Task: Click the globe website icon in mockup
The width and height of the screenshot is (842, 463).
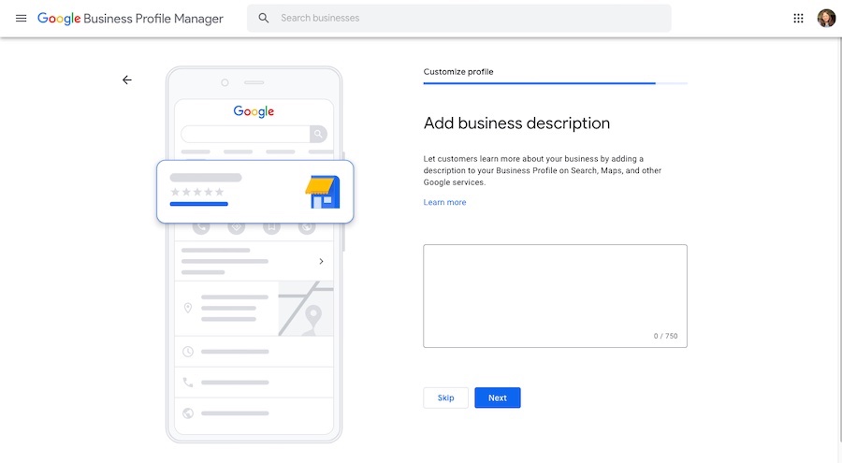Action: pos(188,413)
